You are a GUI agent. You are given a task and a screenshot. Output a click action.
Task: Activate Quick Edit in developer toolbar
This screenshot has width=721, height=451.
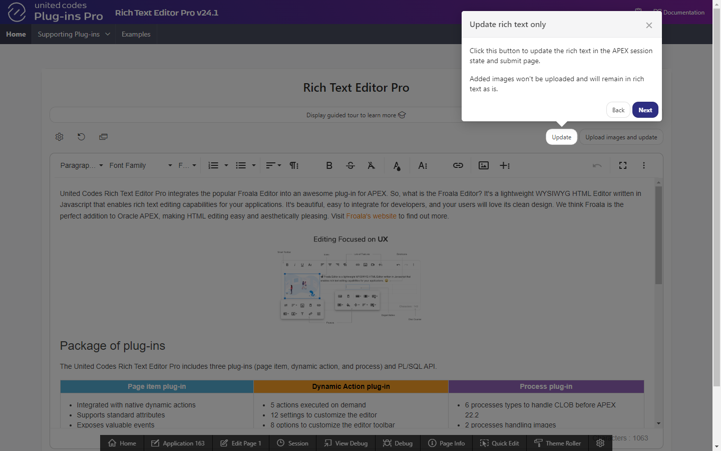point(500,443)
